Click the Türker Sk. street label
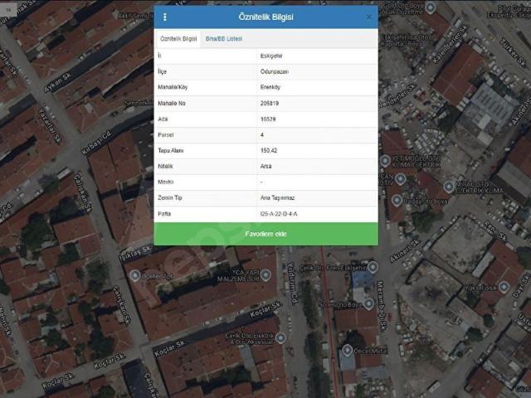This screenshot has height=398, width=531. coord(514,52)
